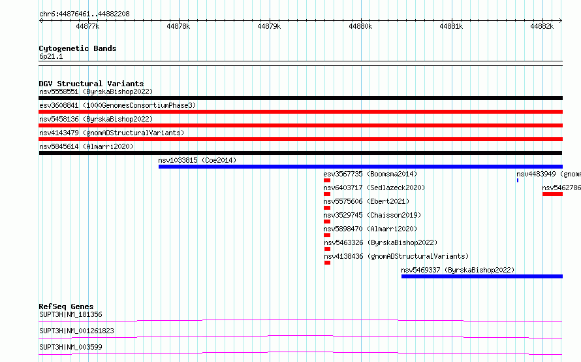Select variant label esv3608841 (1000GenomesConsortiumPhase3)

point(118,105)
